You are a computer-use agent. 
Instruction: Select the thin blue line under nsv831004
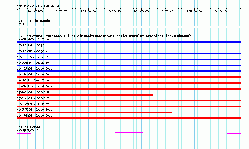pos(129,48)
